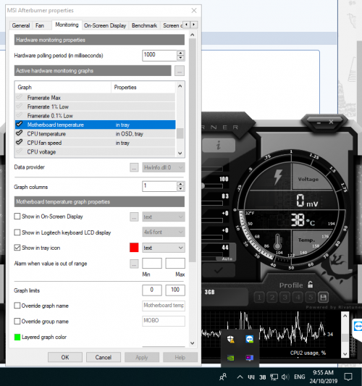Click the graph list scroll down arrow
The height and width of the screenshot is (386, 362).
tap(180, 153)
